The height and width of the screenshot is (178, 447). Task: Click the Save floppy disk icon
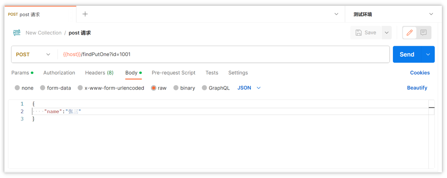pyautogui.click(x=358, y=32)
